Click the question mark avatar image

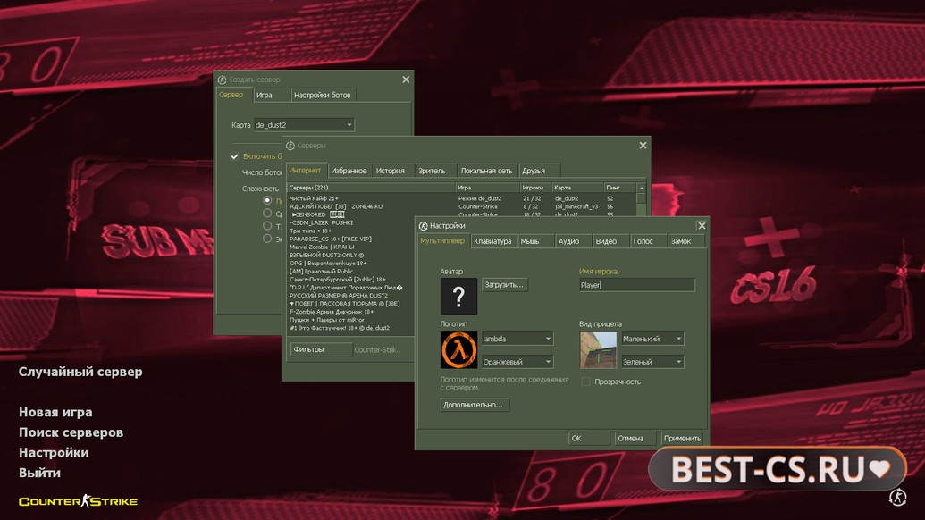pos(458,296)
